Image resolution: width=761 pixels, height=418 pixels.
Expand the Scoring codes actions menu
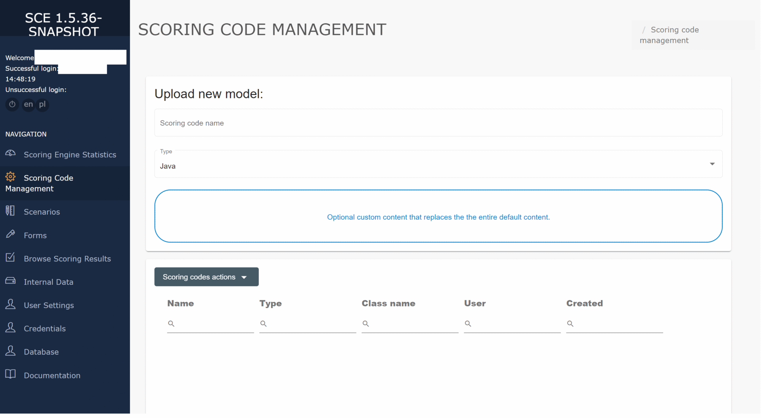pos(206,277)
